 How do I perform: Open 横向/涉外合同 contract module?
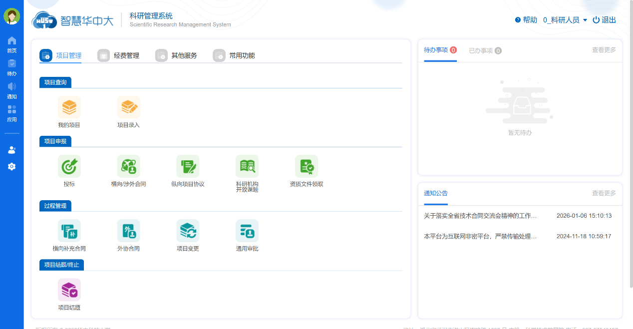[x=129, y=170]
